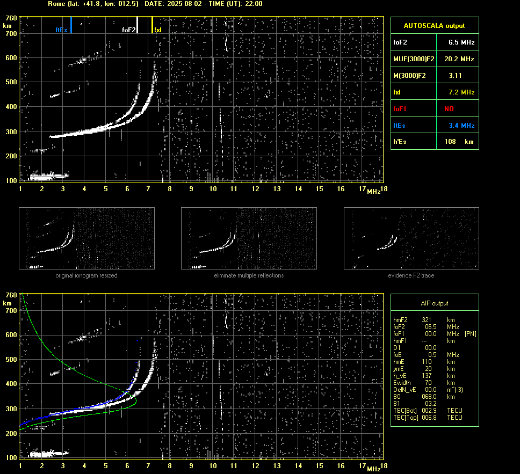The image size is (520, 474).
Task: Click the red 'foF1' row label
Action: [400, 109]
